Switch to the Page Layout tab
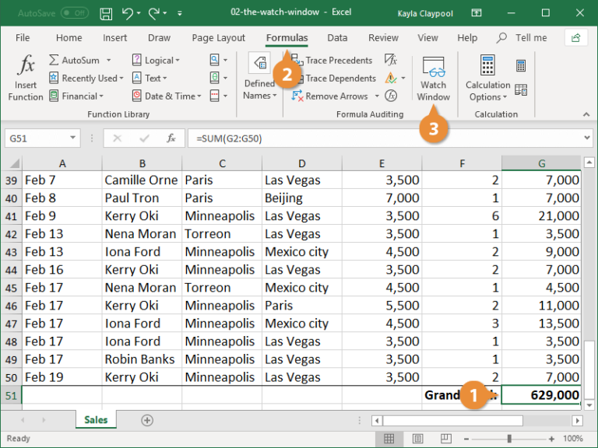Viewport: 598px width, 448px height. 218,37
